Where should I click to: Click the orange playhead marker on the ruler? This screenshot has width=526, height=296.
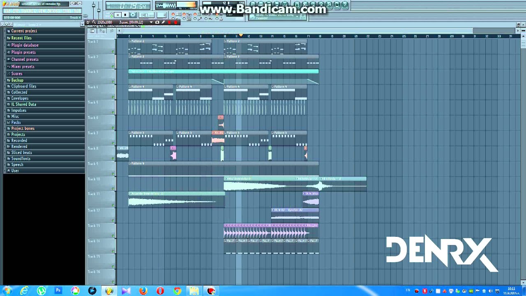241,36
